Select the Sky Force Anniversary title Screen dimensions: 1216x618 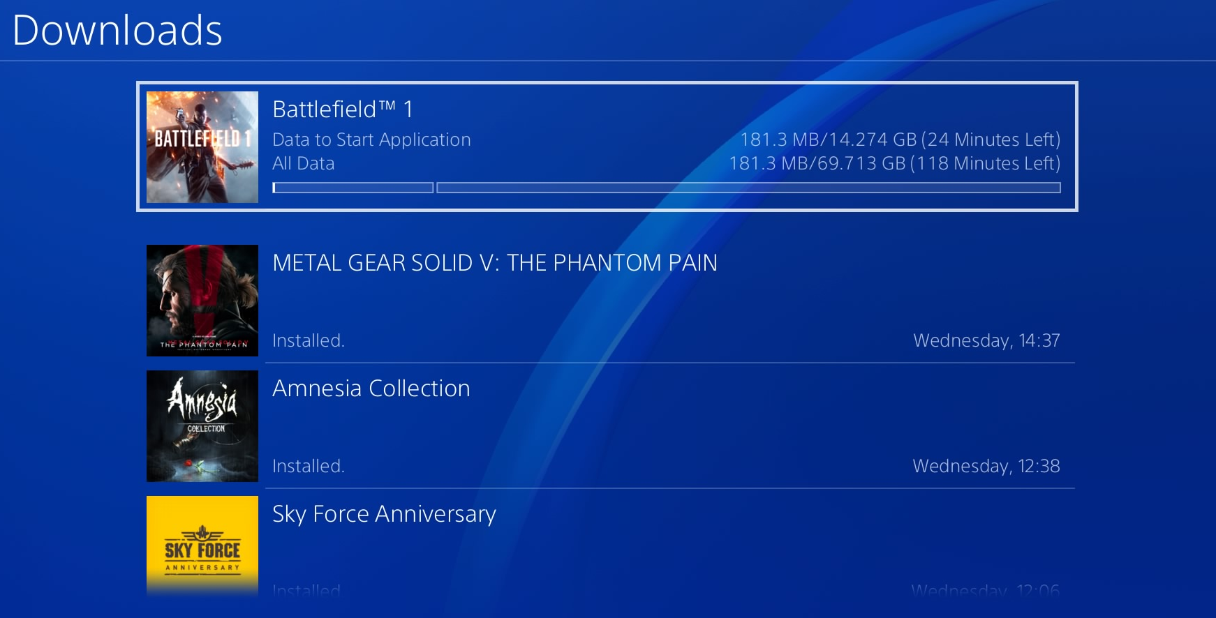click(x=384, y=514)
